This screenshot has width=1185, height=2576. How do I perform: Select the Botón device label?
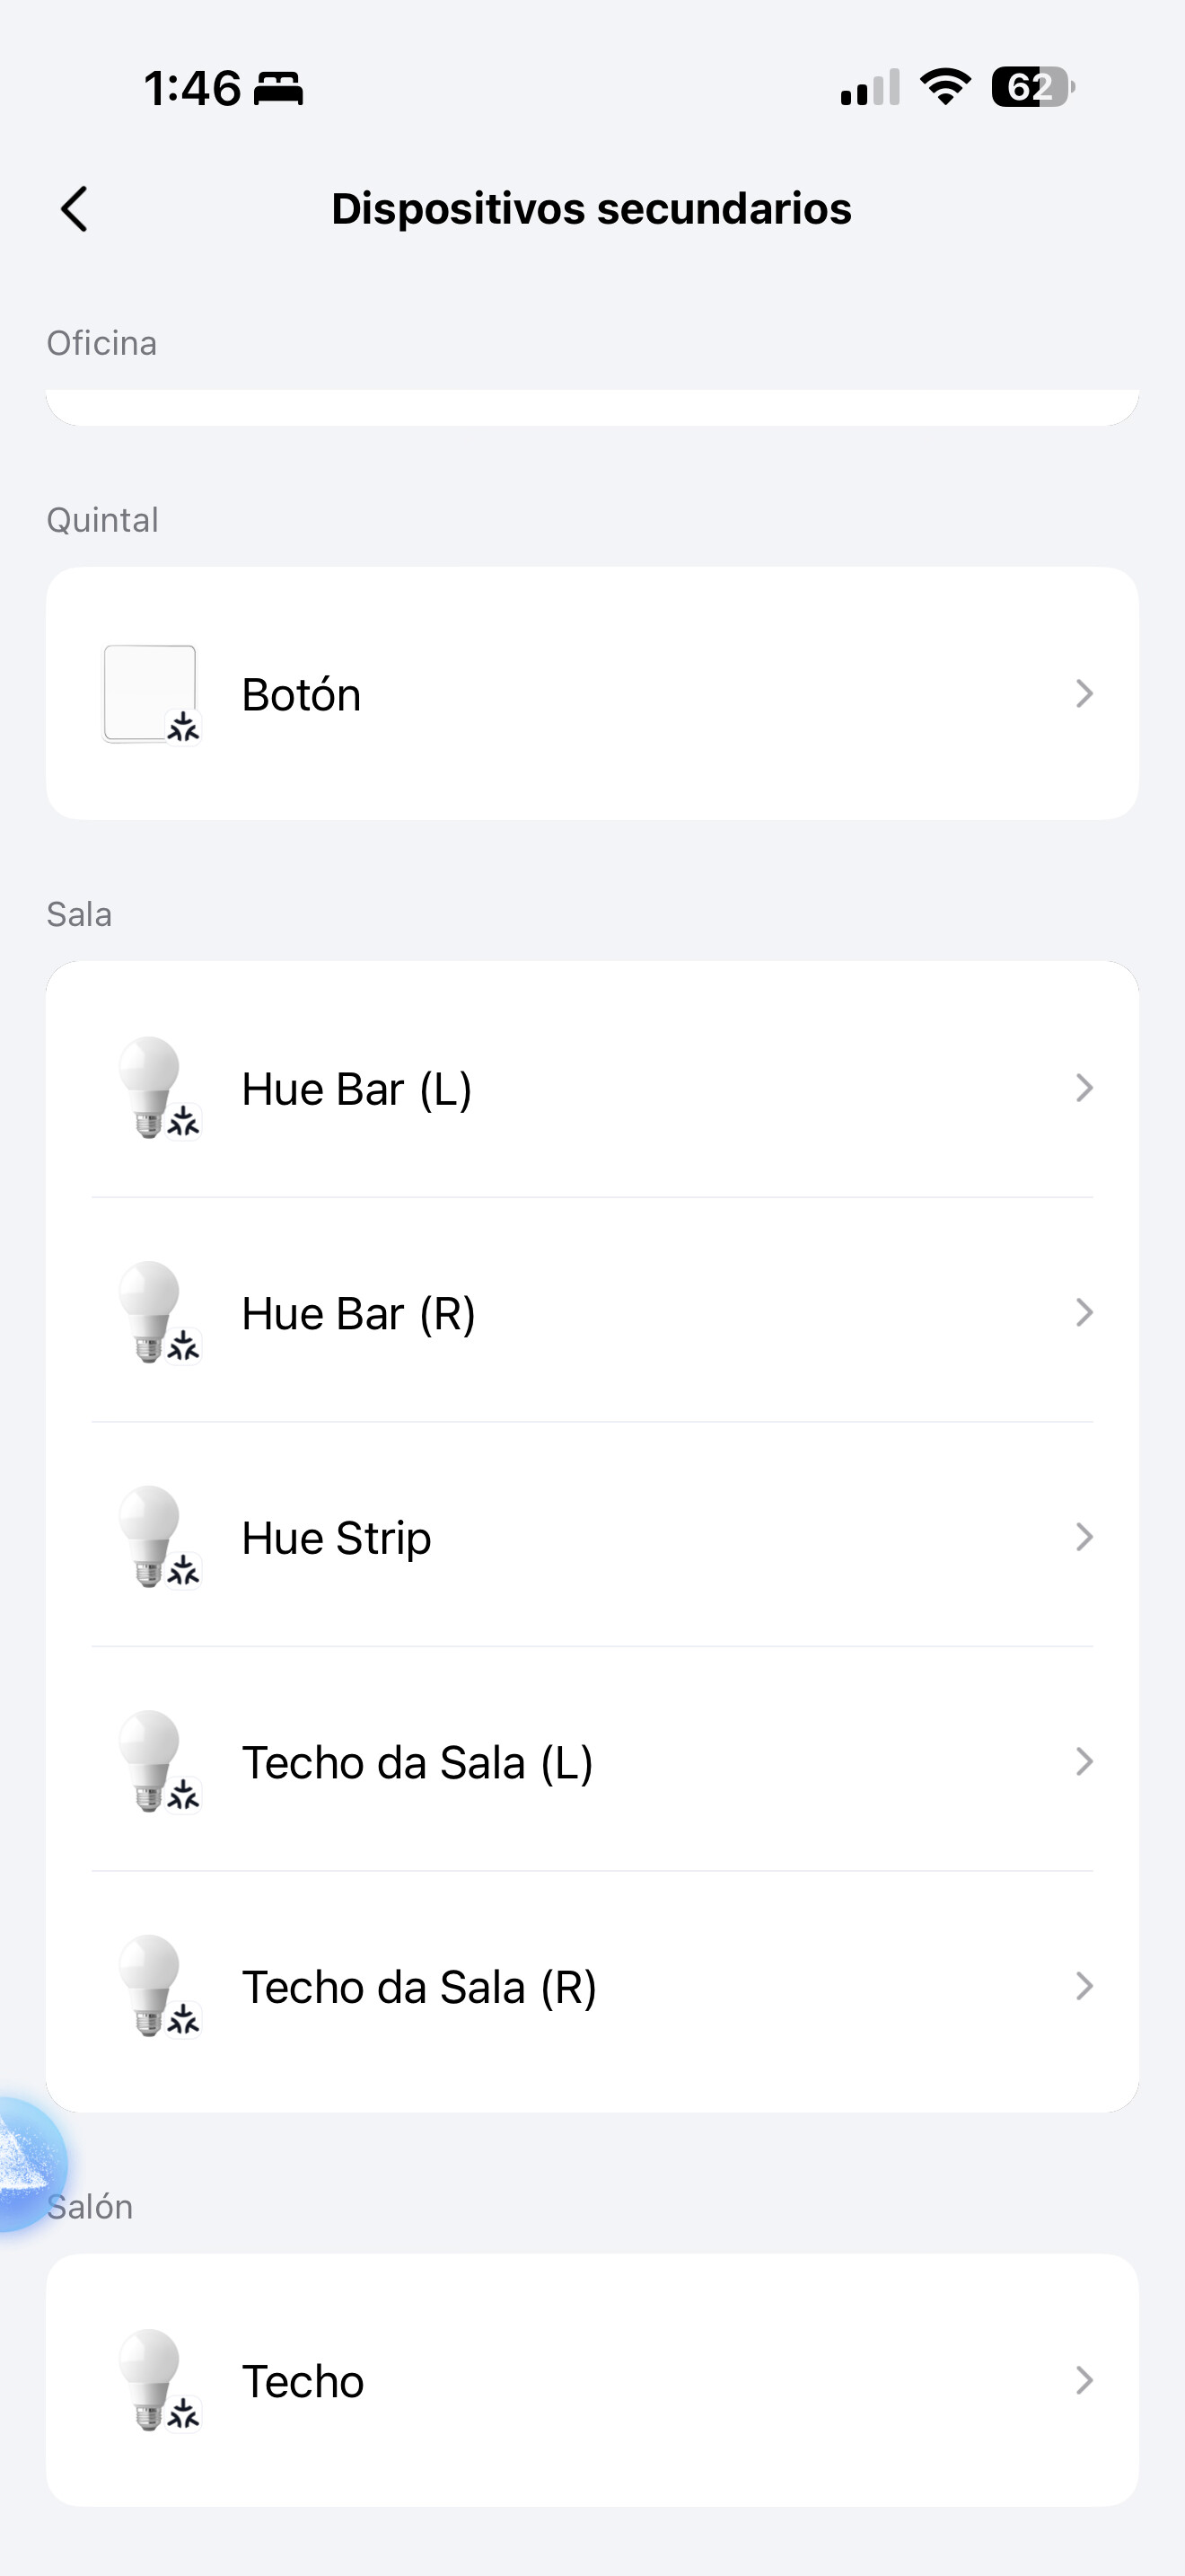tap(301, 694)
